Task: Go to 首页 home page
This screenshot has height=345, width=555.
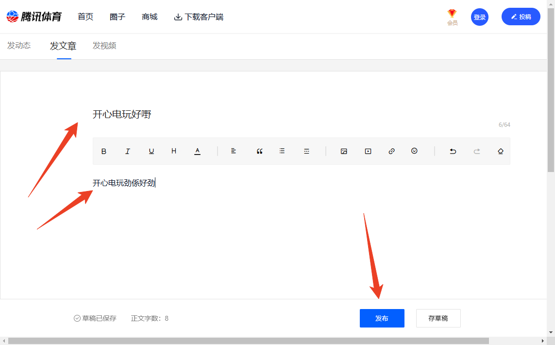Action: (x=85, y=17)
